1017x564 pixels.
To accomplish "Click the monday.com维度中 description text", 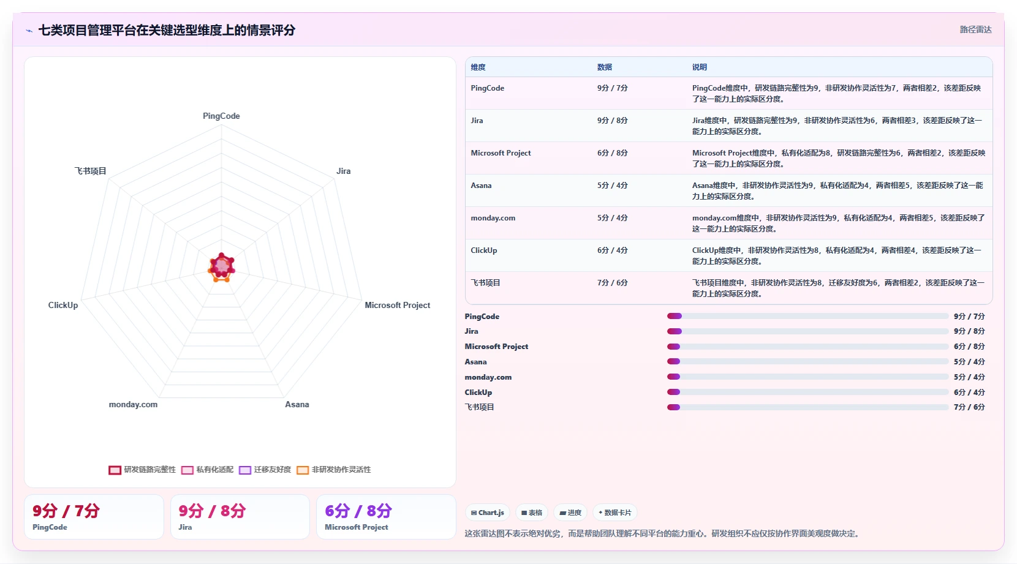I will tap(838, 223).
